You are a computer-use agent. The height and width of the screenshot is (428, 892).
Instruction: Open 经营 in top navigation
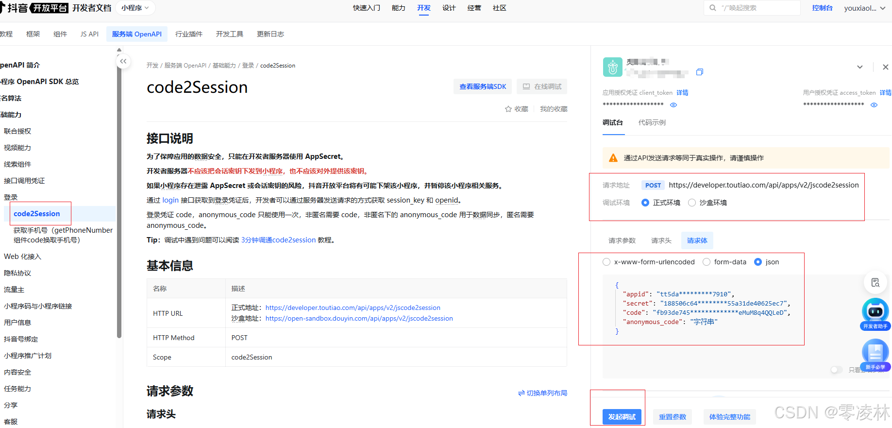pyautogui.click(x=474, y=8)
